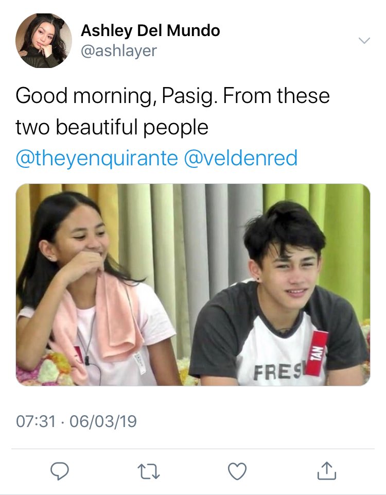Click the text 'two beautiful people'
This screenshot has width=386, height=495.
[x=112, y=128]
